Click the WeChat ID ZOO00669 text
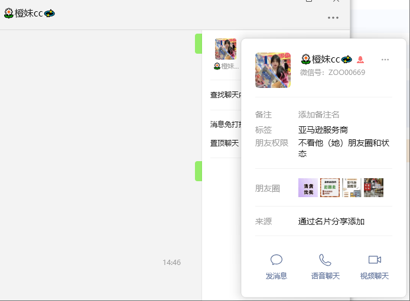This screenshot has width=410, height=301. point(347,73)
